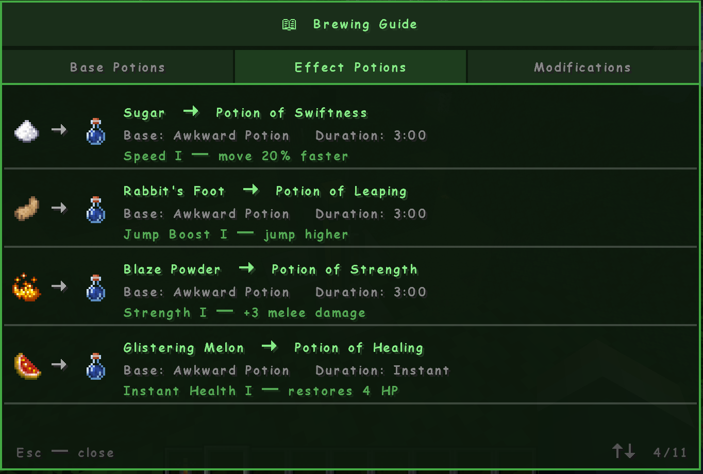The image size is (703, 474).
Task: Switch to the Modifications tab
Action: click(583, 67)
